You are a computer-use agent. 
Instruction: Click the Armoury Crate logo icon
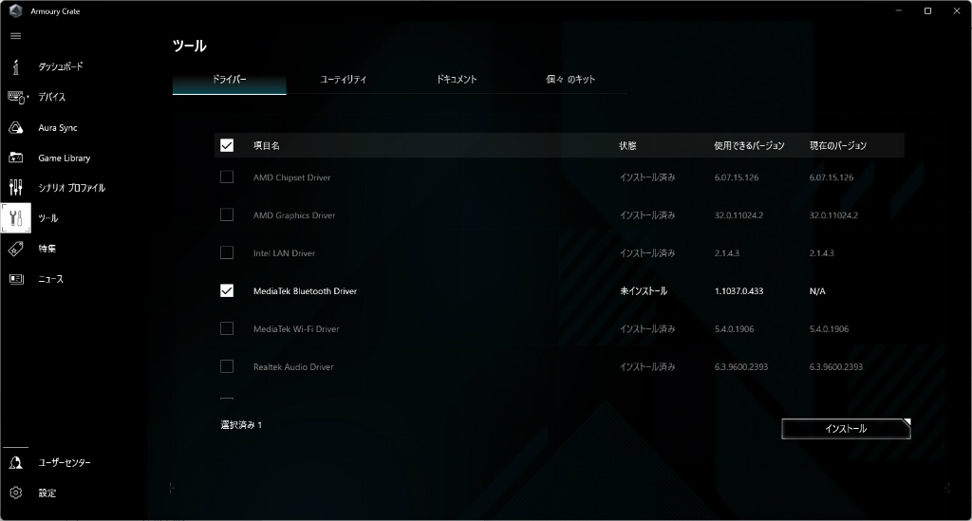[16, 11]
